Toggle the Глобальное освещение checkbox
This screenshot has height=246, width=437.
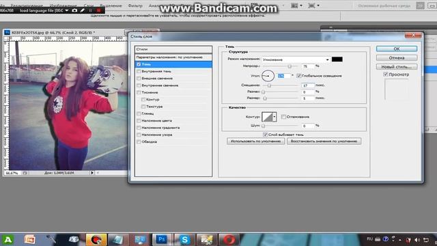[x=299, y=76]
